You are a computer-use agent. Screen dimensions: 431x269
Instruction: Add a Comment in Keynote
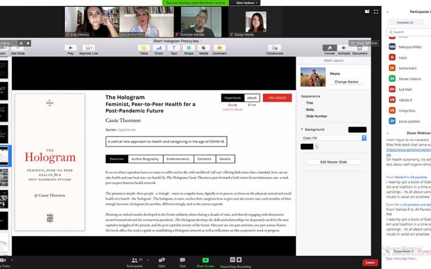tap(219, 48)
